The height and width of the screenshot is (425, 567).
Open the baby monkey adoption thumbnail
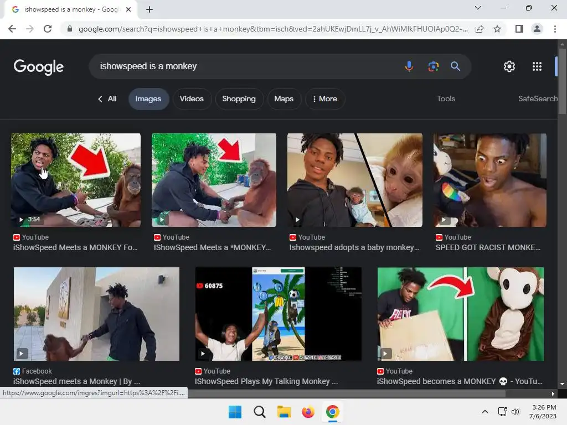coord(355,180)
